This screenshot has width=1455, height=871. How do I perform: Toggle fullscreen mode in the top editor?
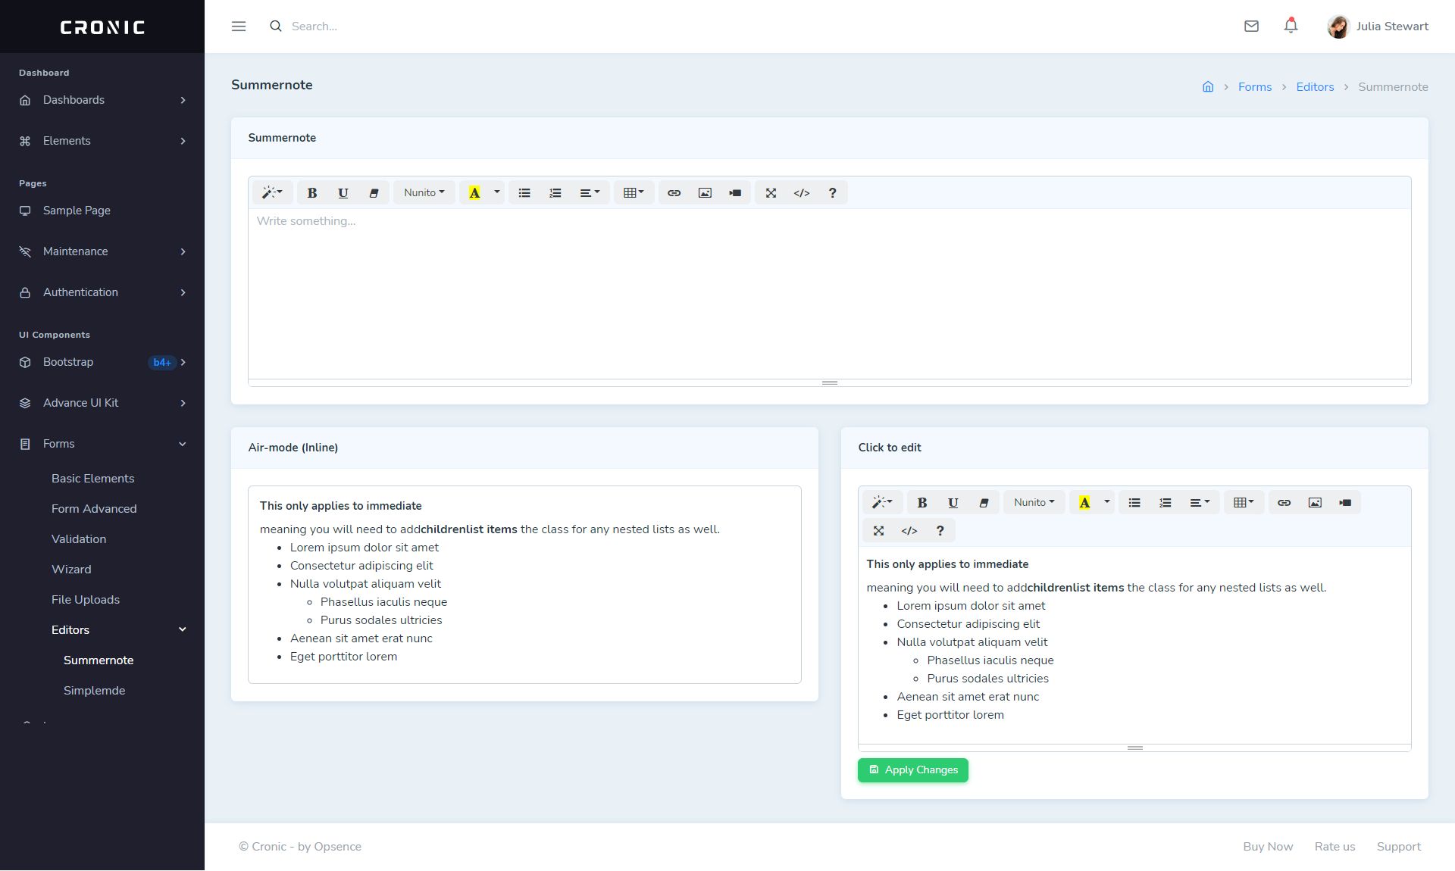tap(771, 193)
